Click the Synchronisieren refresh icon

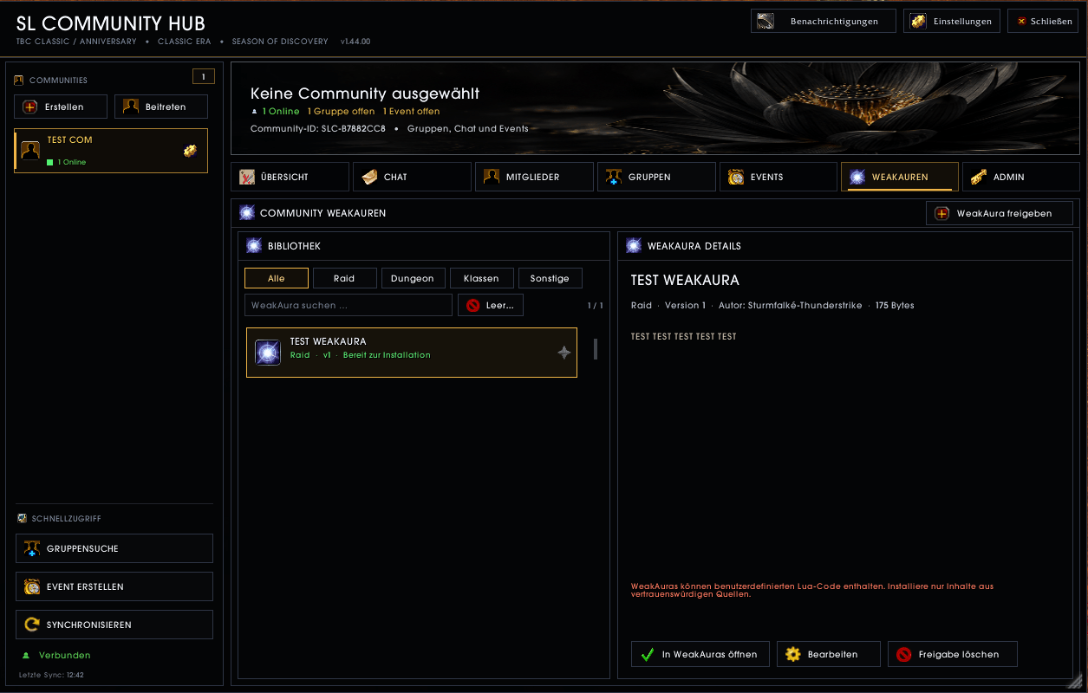pos(32,625)
